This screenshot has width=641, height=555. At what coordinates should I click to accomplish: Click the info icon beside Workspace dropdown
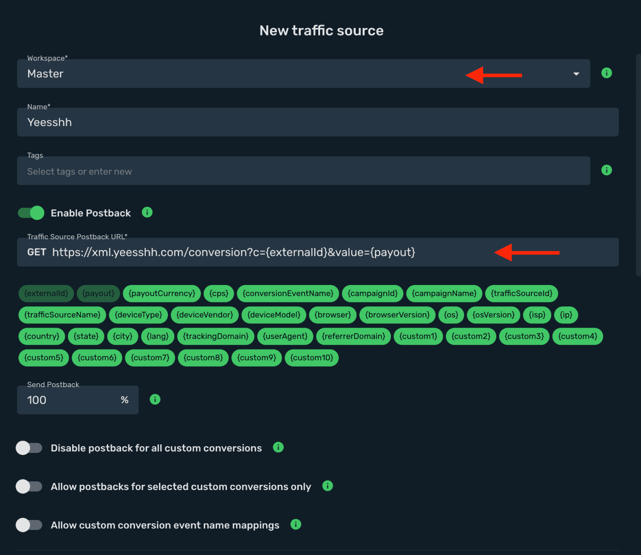(606, 73)
